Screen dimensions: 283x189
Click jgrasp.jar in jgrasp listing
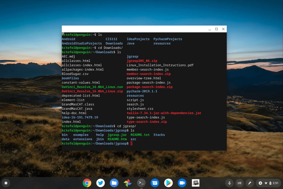point(117,135)
